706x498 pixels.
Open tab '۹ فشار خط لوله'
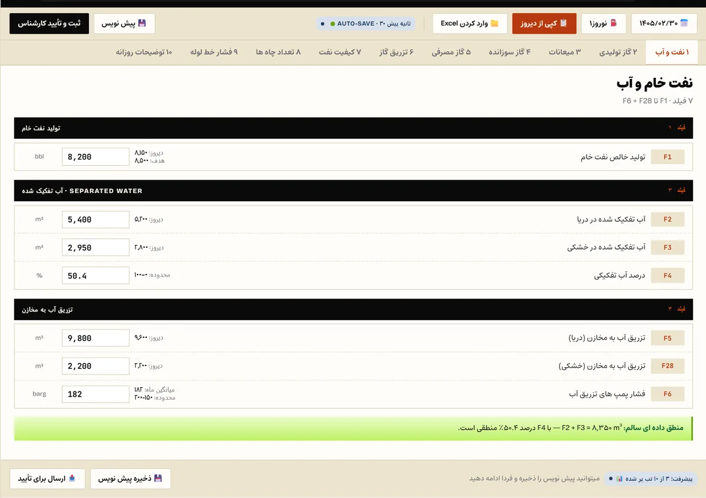(214, 52)
